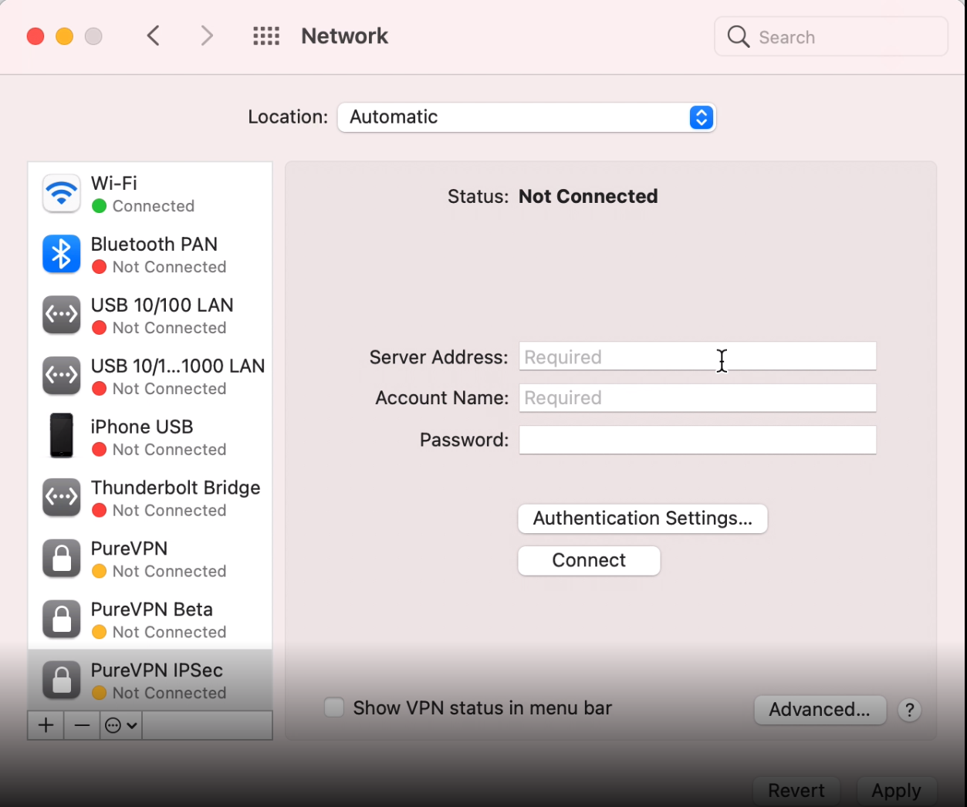This screenshot has height=807, width=967.
Task: Remove selected service with minus button
Action: coord(81,724)
